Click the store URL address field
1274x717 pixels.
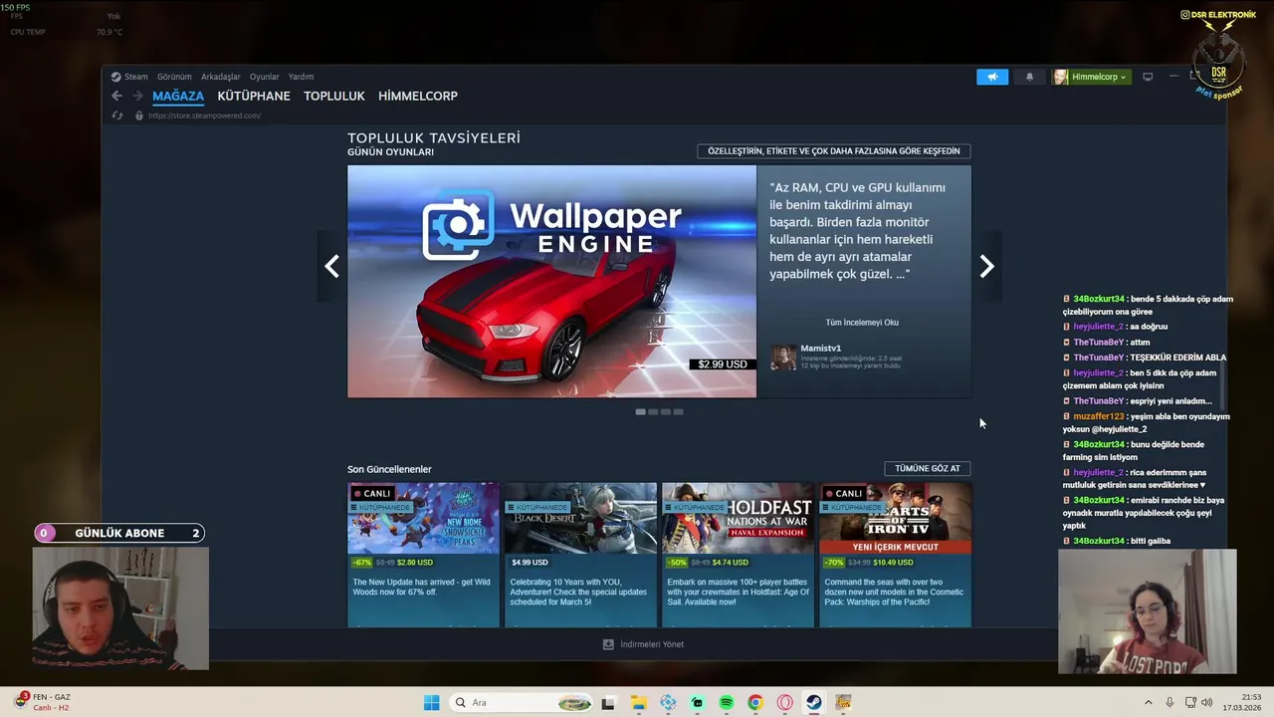click(x=204, y=116)
